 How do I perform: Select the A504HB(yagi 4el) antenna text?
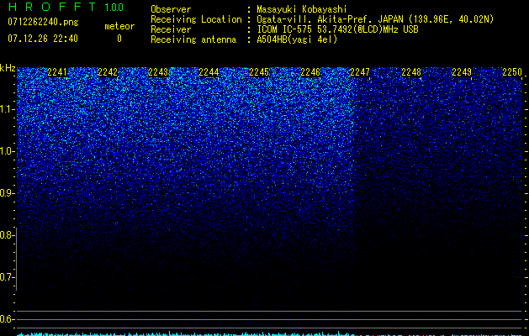297,39
